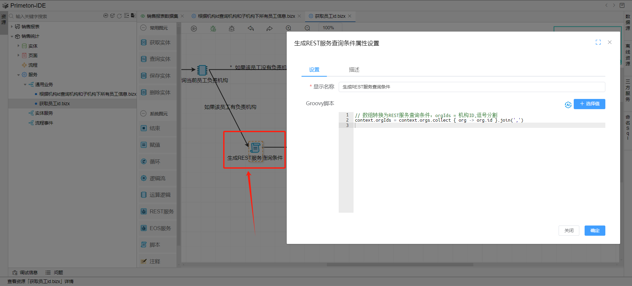Image resolution: width=632 pixels, height=286 pixels.
Task: Click the green debug bug icon
Action: (x=213, y=29)
